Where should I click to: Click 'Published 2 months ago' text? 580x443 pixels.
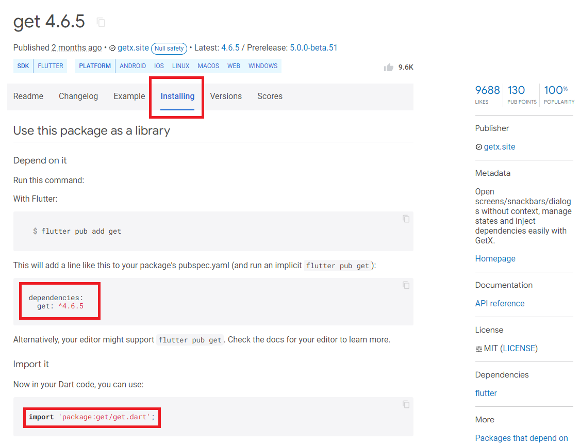[x=57, y=48]
